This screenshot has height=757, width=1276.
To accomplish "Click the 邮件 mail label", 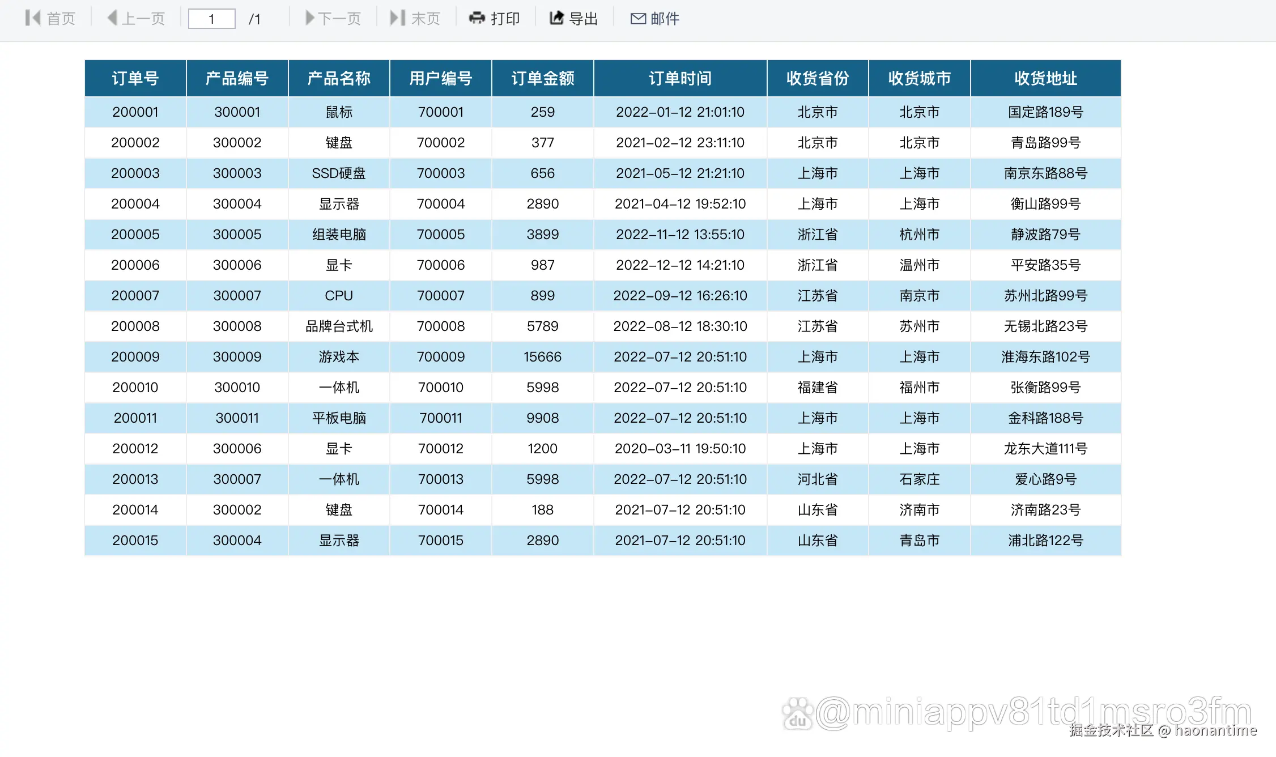I will tap(665, 19).
